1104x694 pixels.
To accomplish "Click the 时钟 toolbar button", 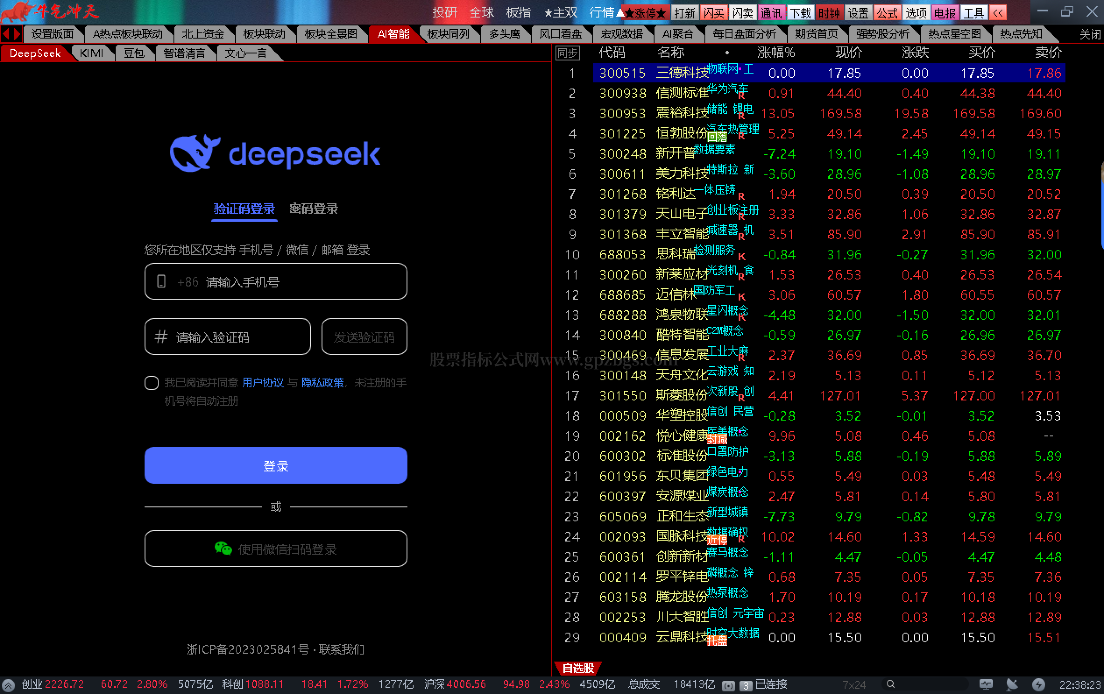I will (829, 13).
